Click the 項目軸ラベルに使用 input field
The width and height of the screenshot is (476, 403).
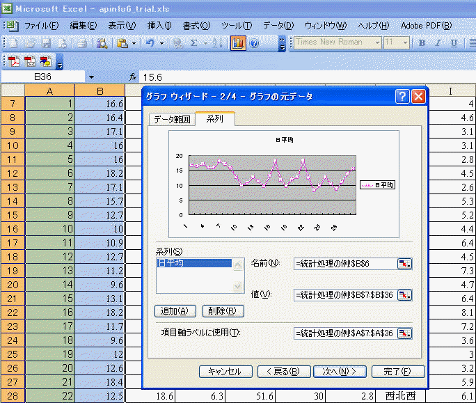click(x=344, y=333)
